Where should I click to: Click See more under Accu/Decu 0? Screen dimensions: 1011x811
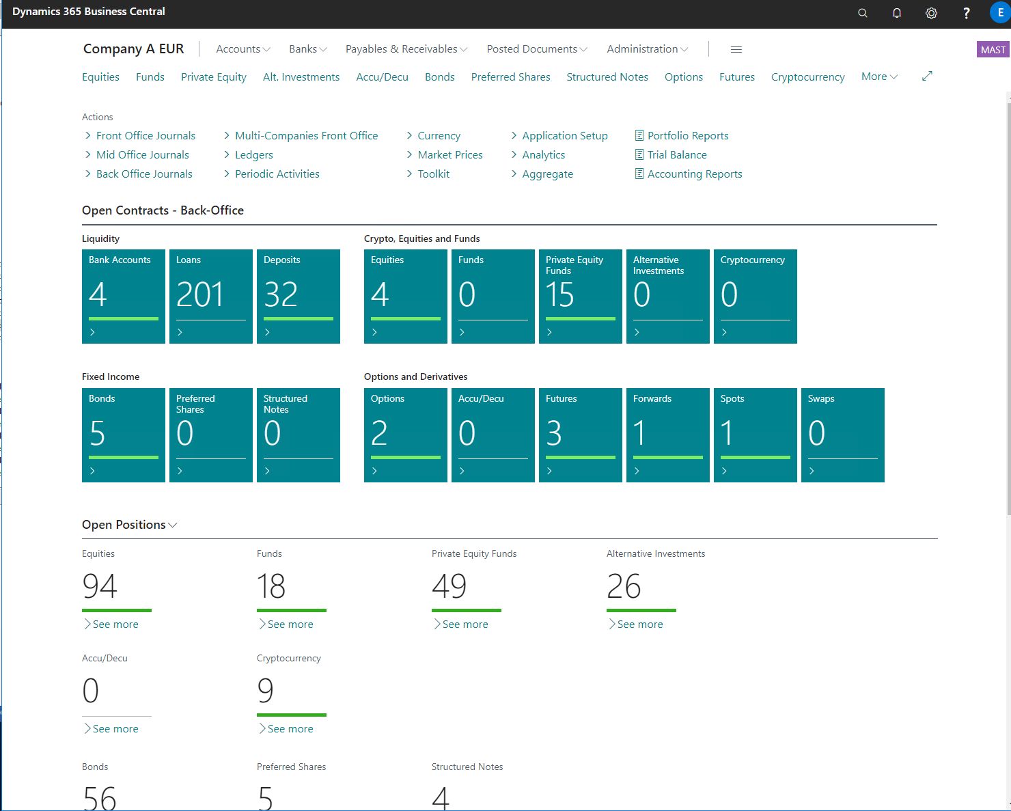click(x=111, y=728)
